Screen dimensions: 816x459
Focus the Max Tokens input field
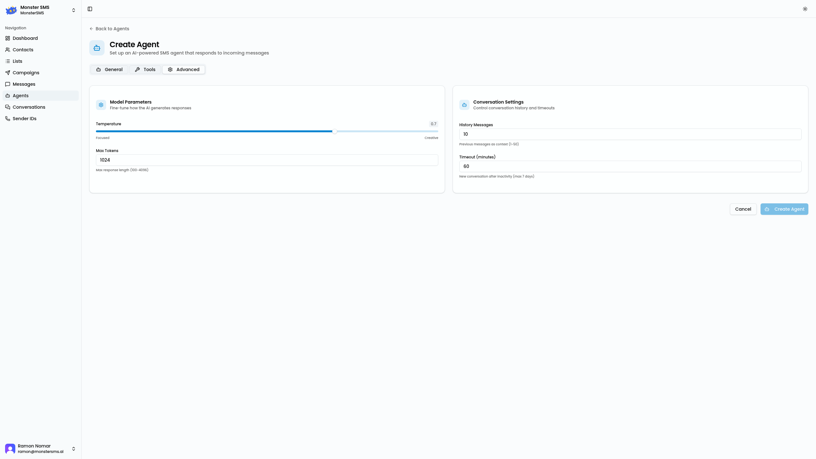coord(267,160)
